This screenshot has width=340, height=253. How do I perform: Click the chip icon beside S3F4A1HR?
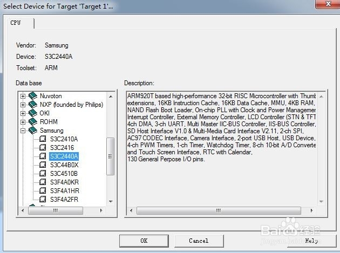click(43, 190)
